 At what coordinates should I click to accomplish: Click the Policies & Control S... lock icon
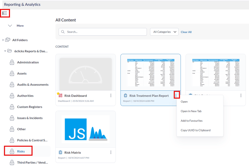click(12, 140)
